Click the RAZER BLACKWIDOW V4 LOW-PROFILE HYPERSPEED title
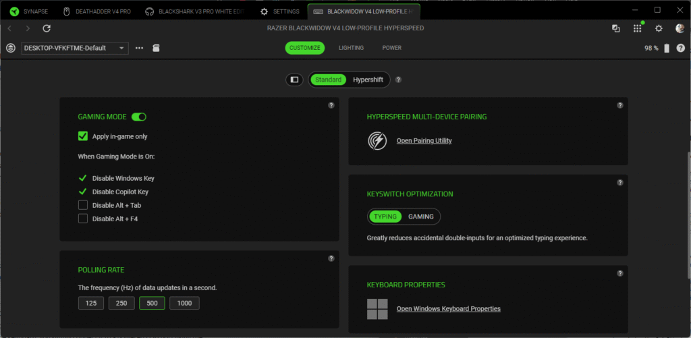 tap(345, 28)
